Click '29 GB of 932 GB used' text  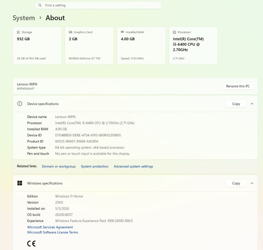[x=31, y=58]
